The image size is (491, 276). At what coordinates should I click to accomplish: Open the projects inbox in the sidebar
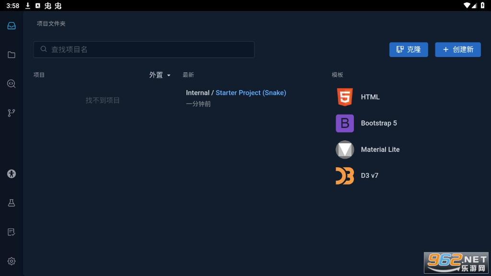click(x=12, y=26)
